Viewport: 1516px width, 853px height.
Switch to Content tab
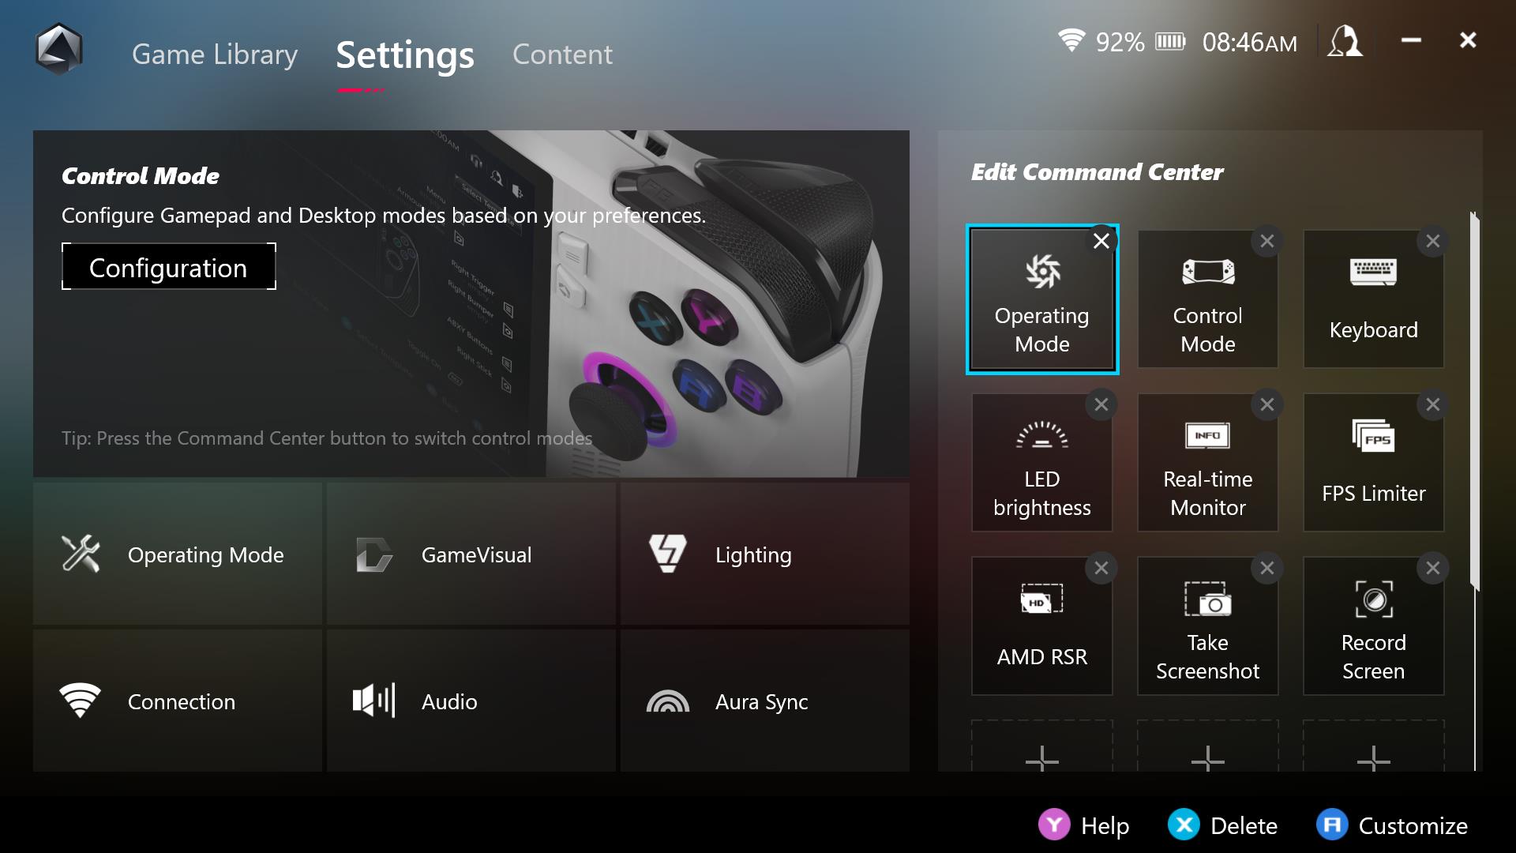click(562, 53)
